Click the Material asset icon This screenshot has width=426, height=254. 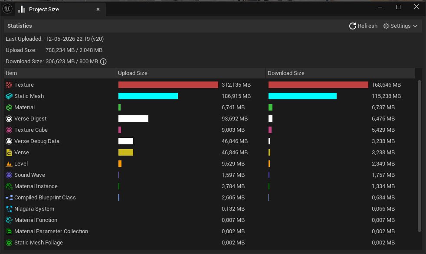[9, 107]
